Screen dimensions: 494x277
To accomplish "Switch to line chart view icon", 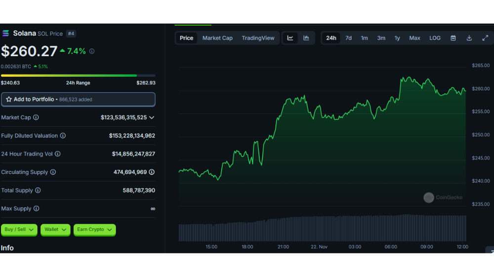I will pyautogui.click(x=290, y=38).
